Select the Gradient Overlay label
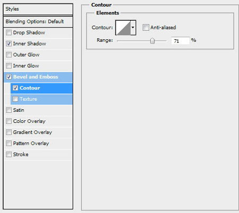The width and height of the screenshot is (239, 213). 32,132
